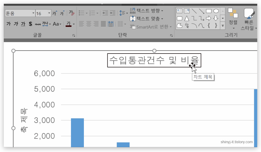This screenshot has width=261, height=152.
Task: Select the down block arrow shape
Action: tap(216, 18)
